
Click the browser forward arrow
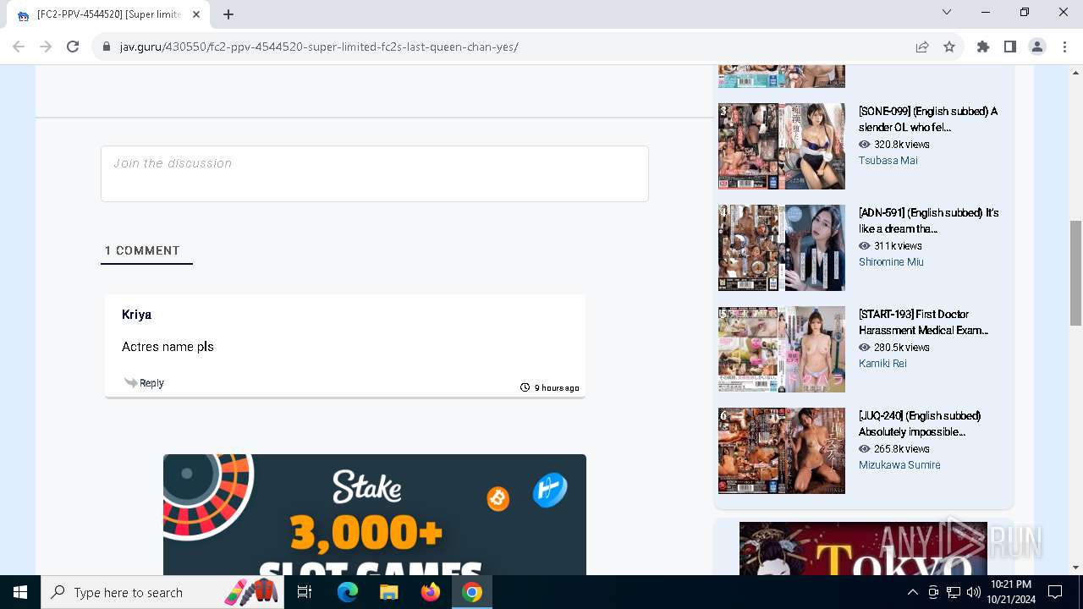(46, 47)
